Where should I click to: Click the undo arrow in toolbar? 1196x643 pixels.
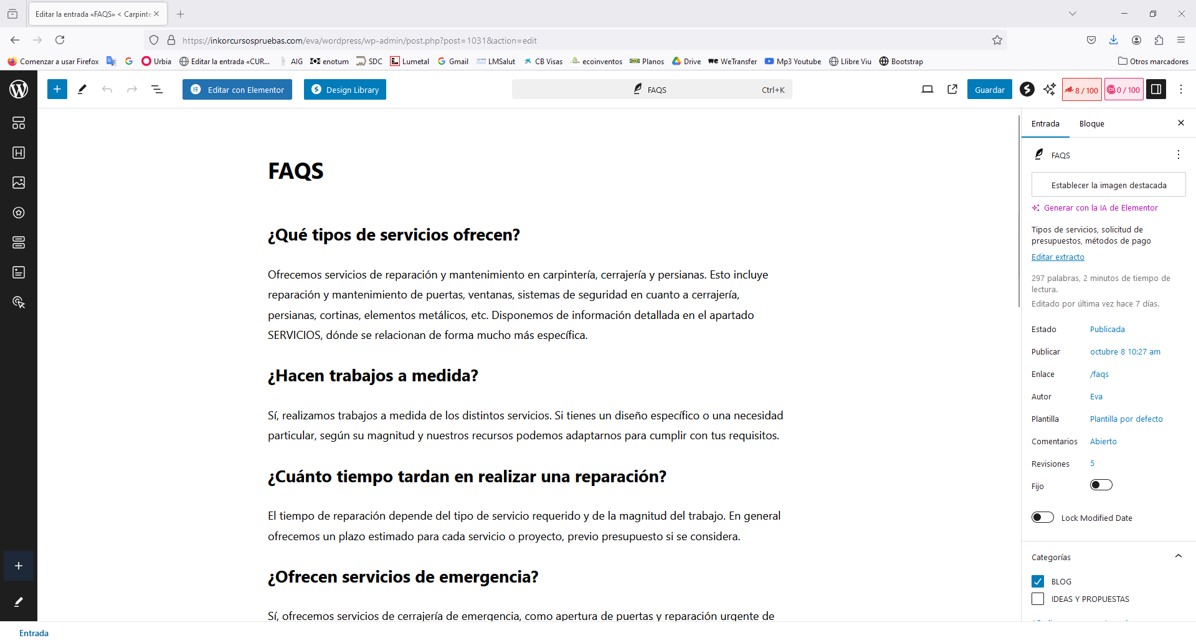tap(107, 90)
